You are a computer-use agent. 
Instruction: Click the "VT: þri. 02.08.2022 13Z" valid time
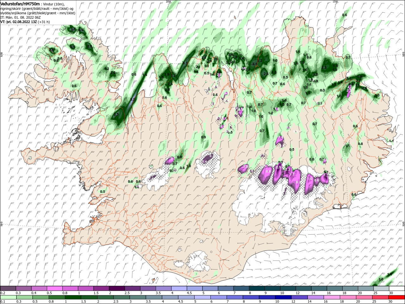pos(19,22)
